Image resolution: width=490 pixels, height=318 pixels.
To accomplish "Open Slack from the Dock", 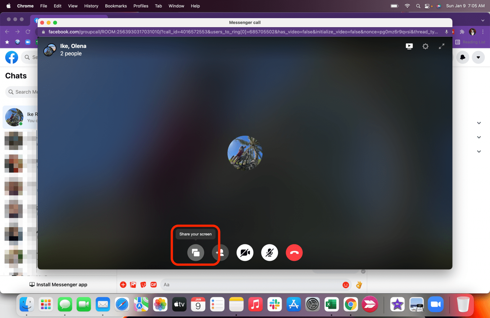I will (275, 305).
